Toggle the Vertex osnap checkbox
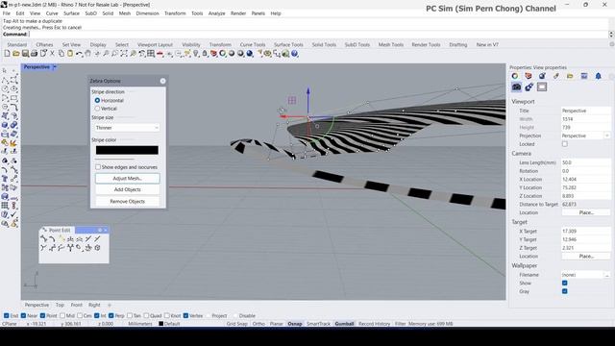 (x=185, y=315)
